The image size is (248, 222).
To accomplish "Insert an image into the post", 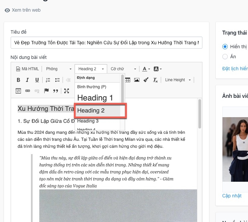I will (x=137, y=80).
